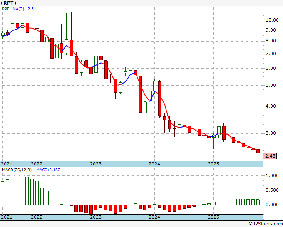
Task: Click the 2025 label on MACD timeline
Action: pos(213,217)
